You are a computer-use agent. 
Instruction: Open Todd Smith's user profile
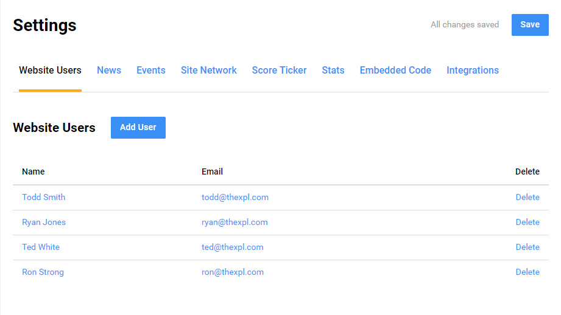click(x=43, y=198)
